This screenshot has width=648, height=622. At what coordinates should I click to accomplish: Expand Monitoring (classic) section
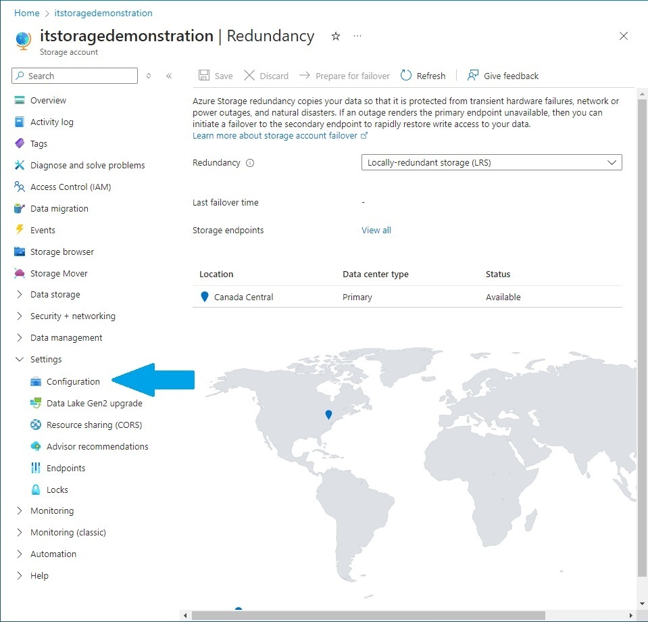[x=20, y=532]
